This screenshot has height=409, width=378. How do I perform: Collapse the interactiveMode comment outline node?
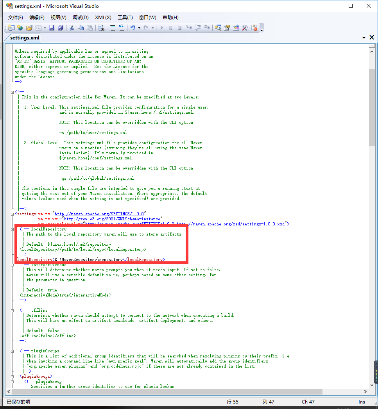12,265
